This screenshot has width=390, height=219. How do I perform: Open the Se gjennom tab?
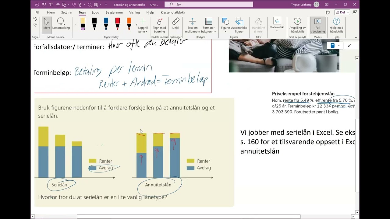coord(114,12)
